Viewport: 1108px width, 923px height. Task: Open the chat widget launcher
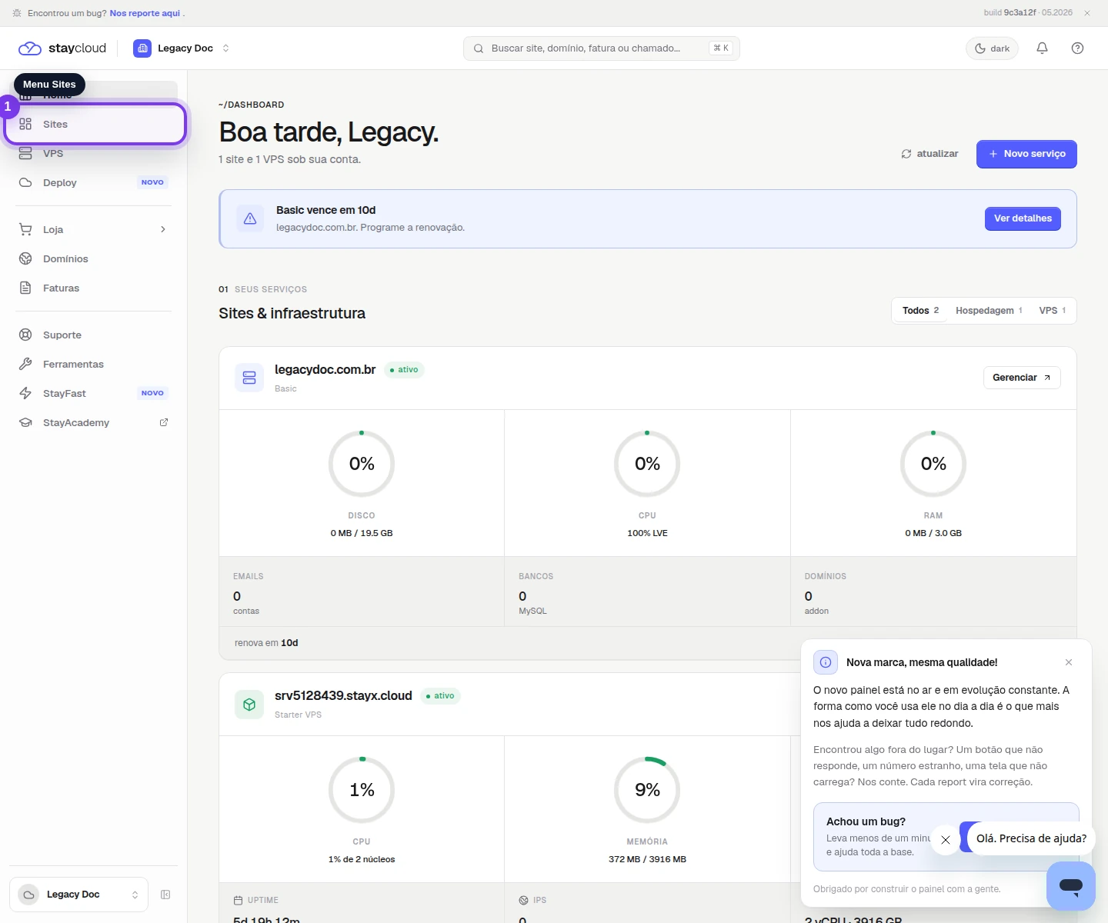pos(1071,885)
